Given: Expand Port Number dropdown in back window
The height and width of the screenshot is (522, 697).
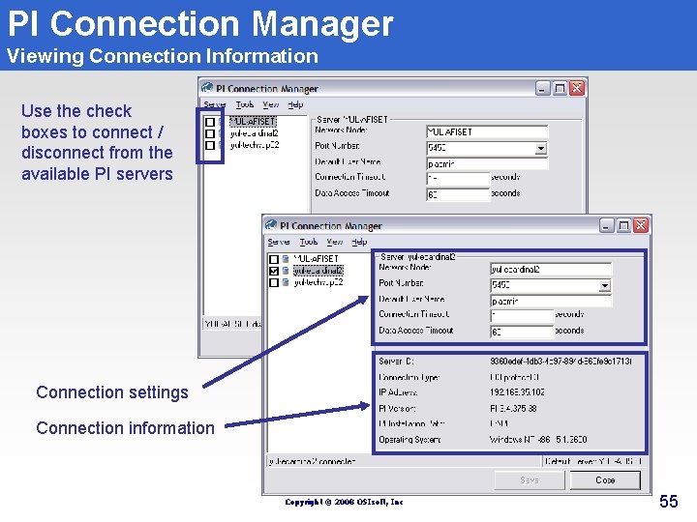Looking at the screenshot, I should point(540,148).
